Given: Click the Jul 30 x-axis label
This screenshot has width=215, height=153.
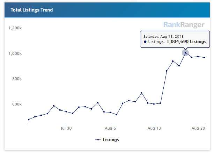Looking at the screenshot, I should (66, 128).
